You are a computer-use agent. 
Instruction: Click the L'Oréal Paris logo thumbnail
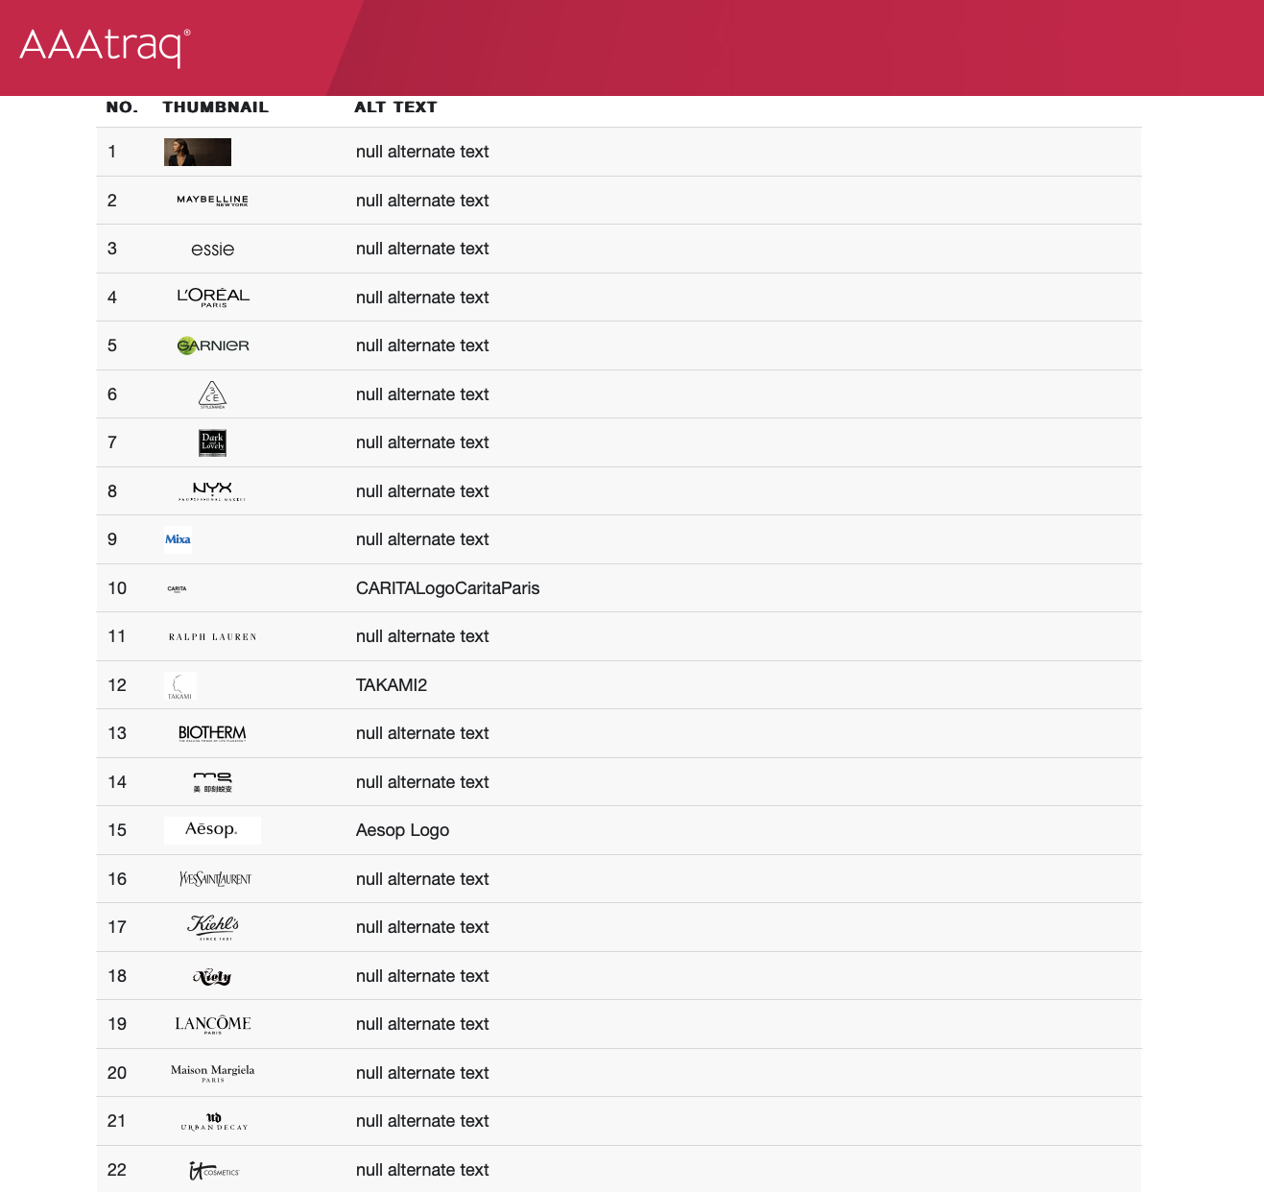[212, 298]
